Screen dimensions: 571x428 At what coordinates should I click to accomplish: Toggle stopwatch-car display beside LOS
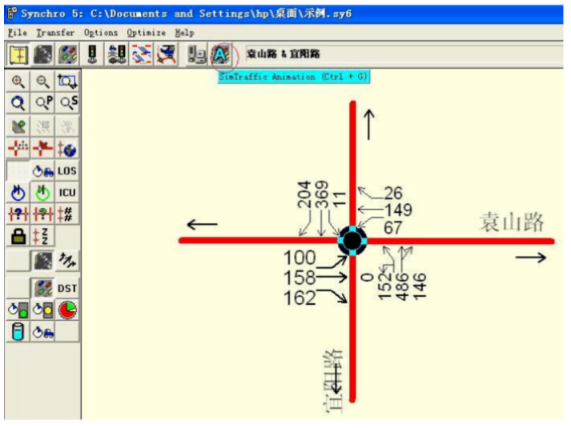[42, 171]
